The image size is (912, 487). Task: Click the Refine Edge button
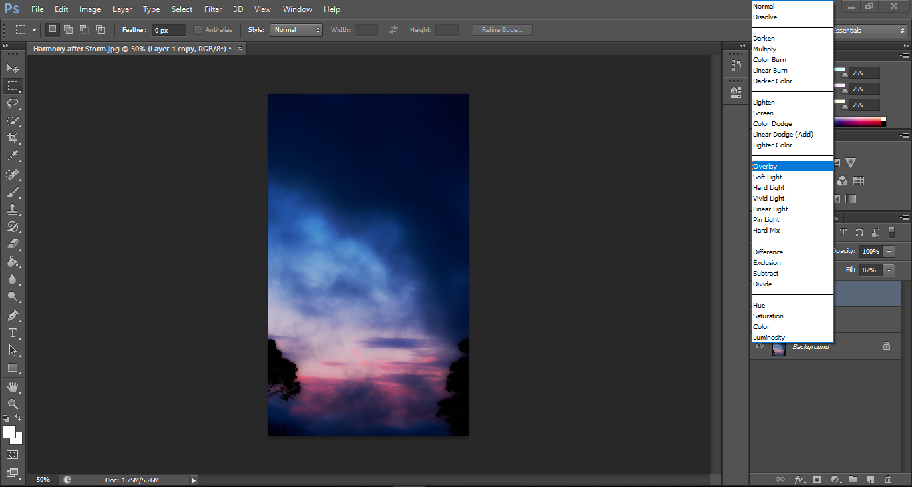[x=503, y=30]
